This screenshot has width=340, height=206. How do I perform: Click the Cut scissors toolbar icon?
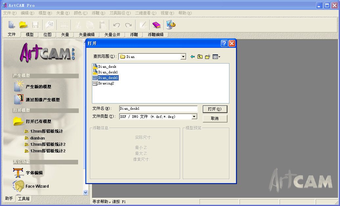pos(78,25)
